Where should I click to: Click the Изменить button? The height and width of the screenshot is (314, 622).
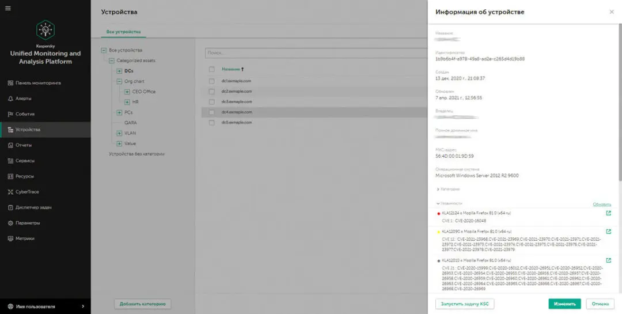[564, 304]
